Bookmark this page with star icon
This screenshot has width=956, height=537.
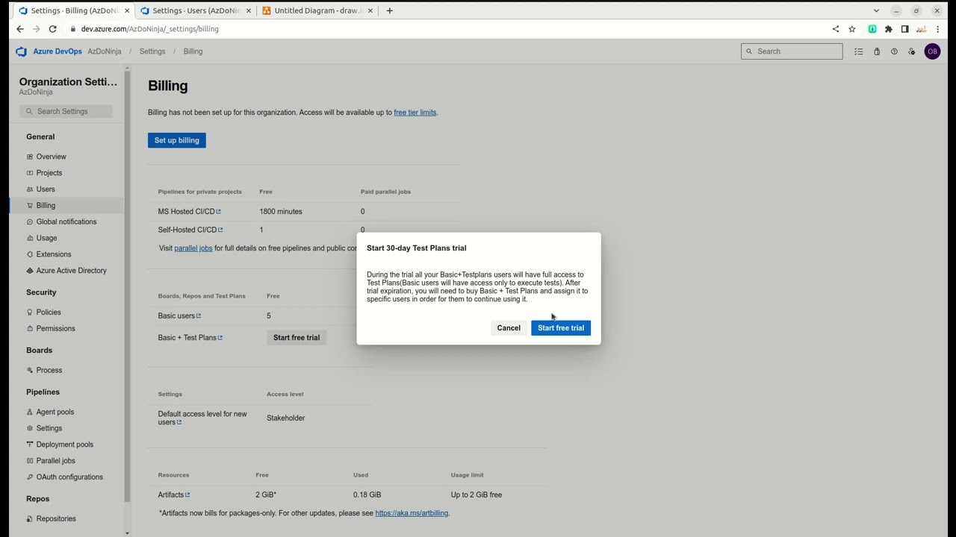(852, 29)
